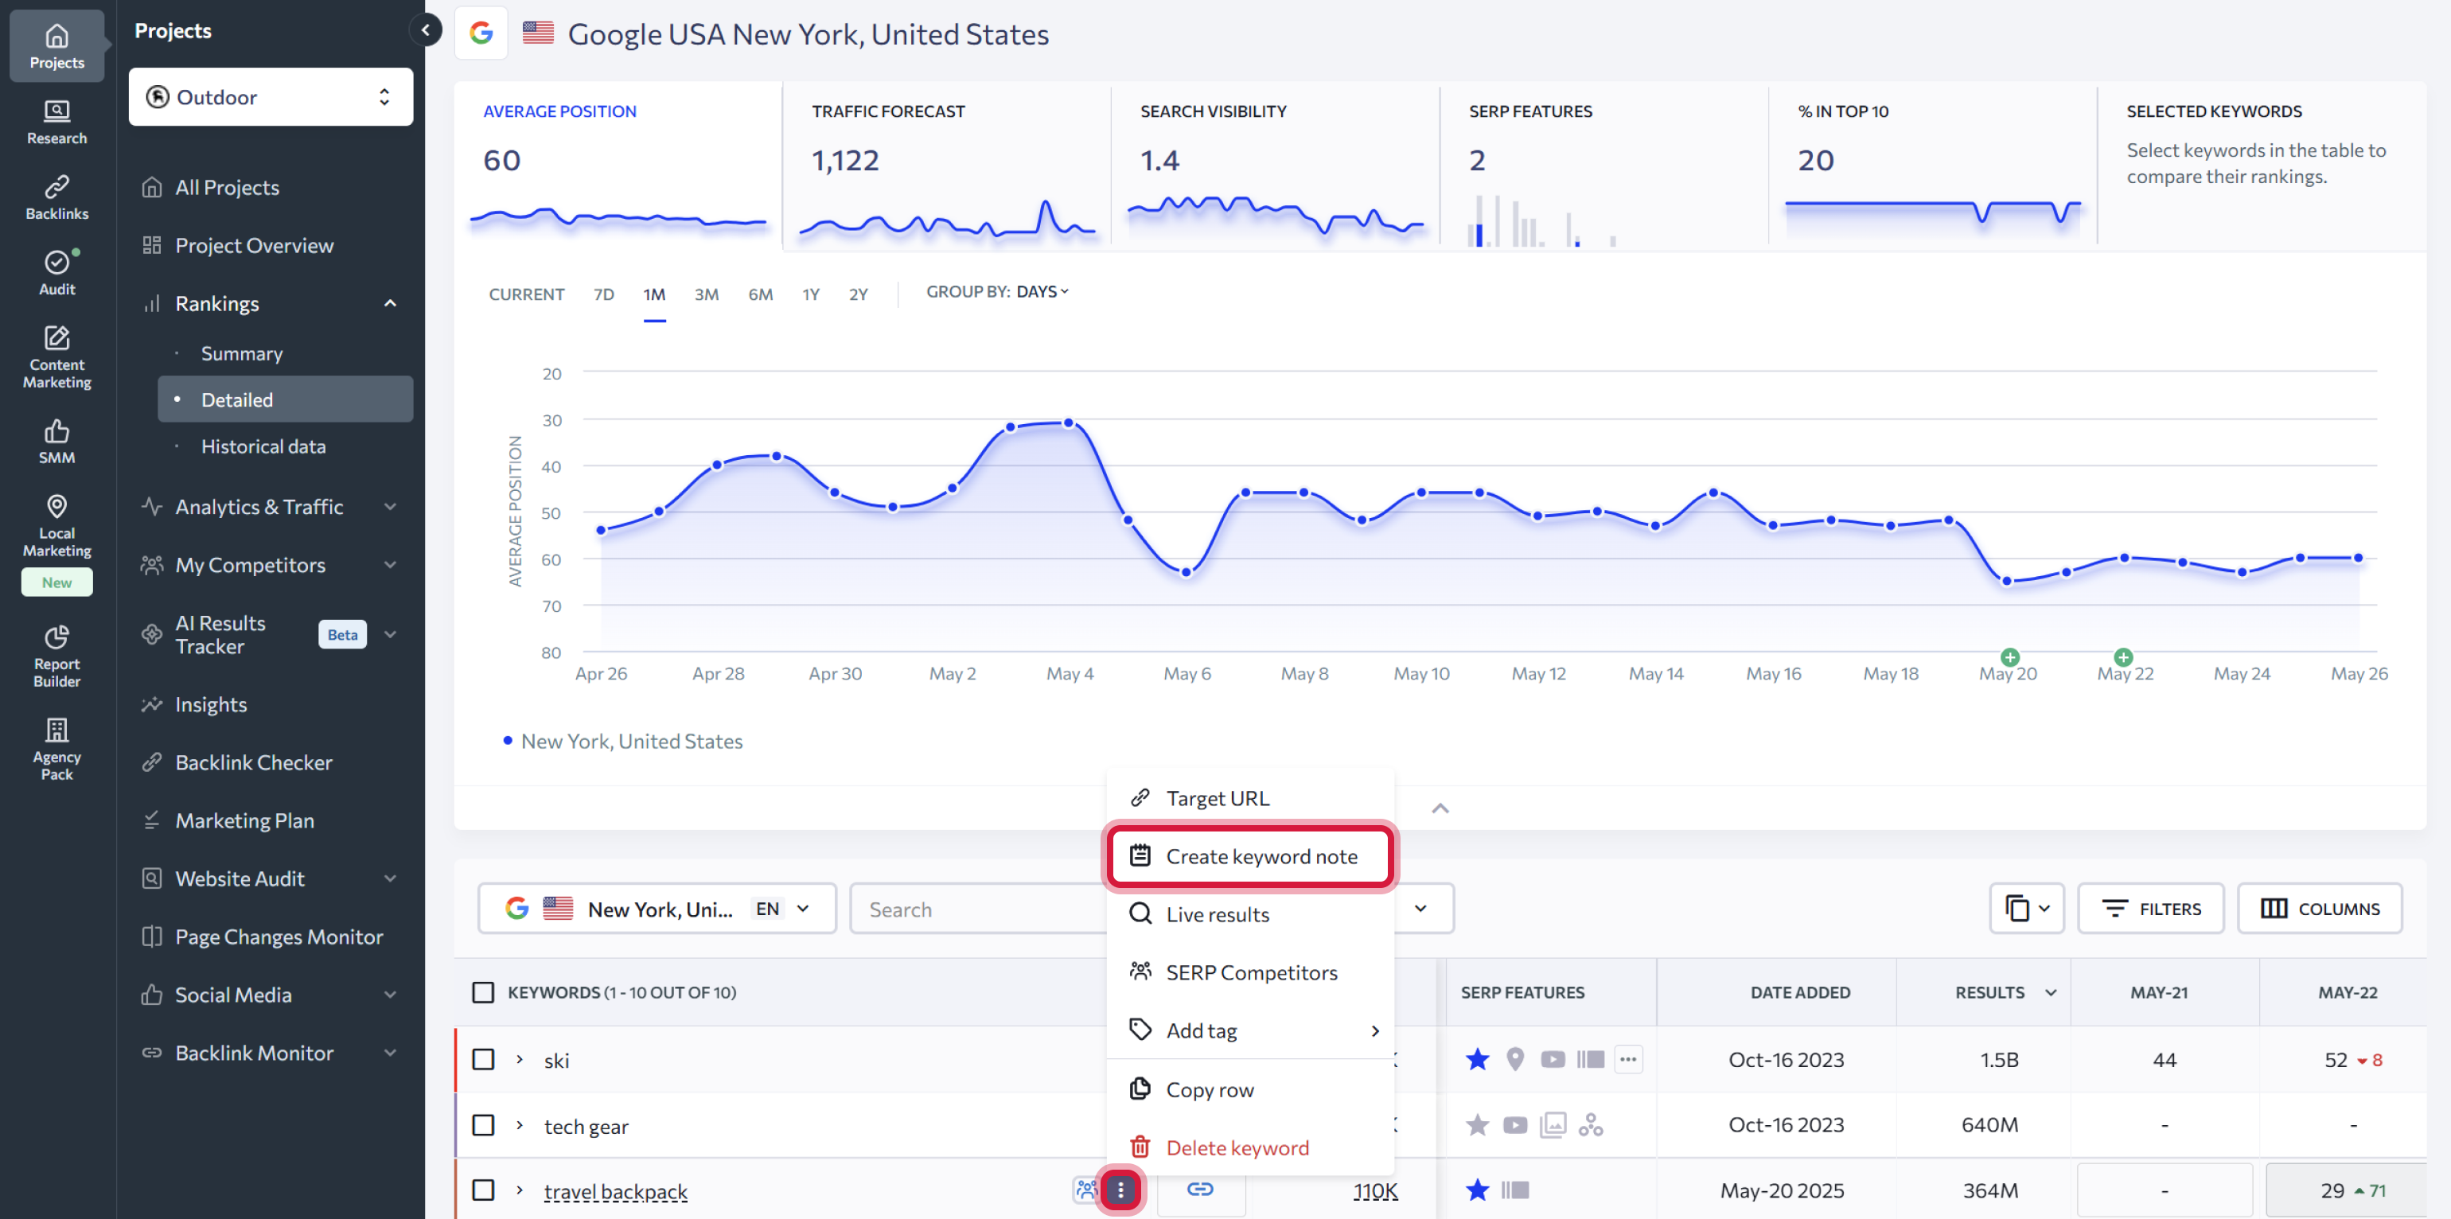This screenshot has height=1219, width=2451.
Task: Open Content Marketing in left rail
Action: (x=57, y=356)
